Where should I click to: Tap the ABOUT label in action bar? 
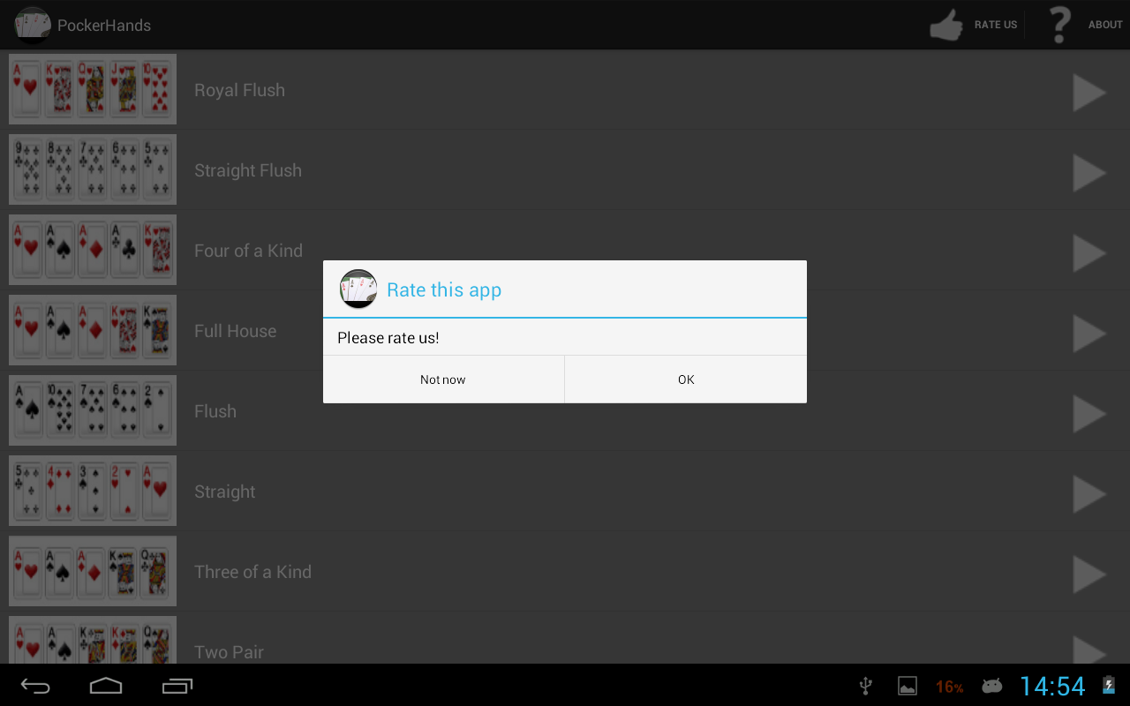1105,25
